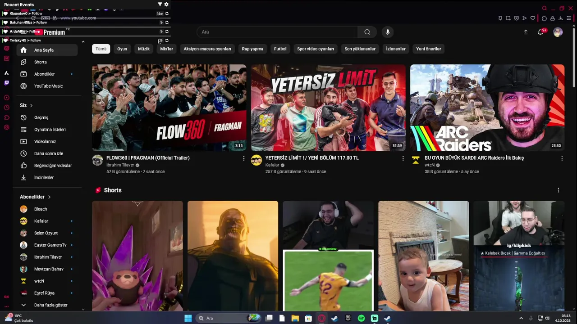
Task: Collapse the Recent Events list arrow
Action: [x=83, y=41]
